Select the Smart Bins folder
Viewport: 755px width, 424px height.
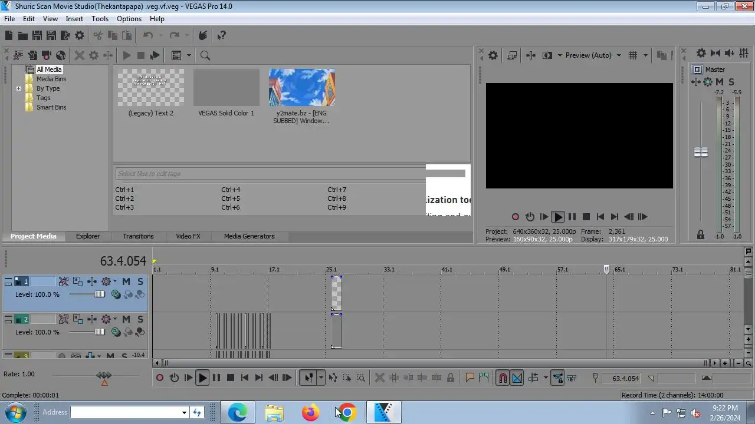(x=51, y=107)
